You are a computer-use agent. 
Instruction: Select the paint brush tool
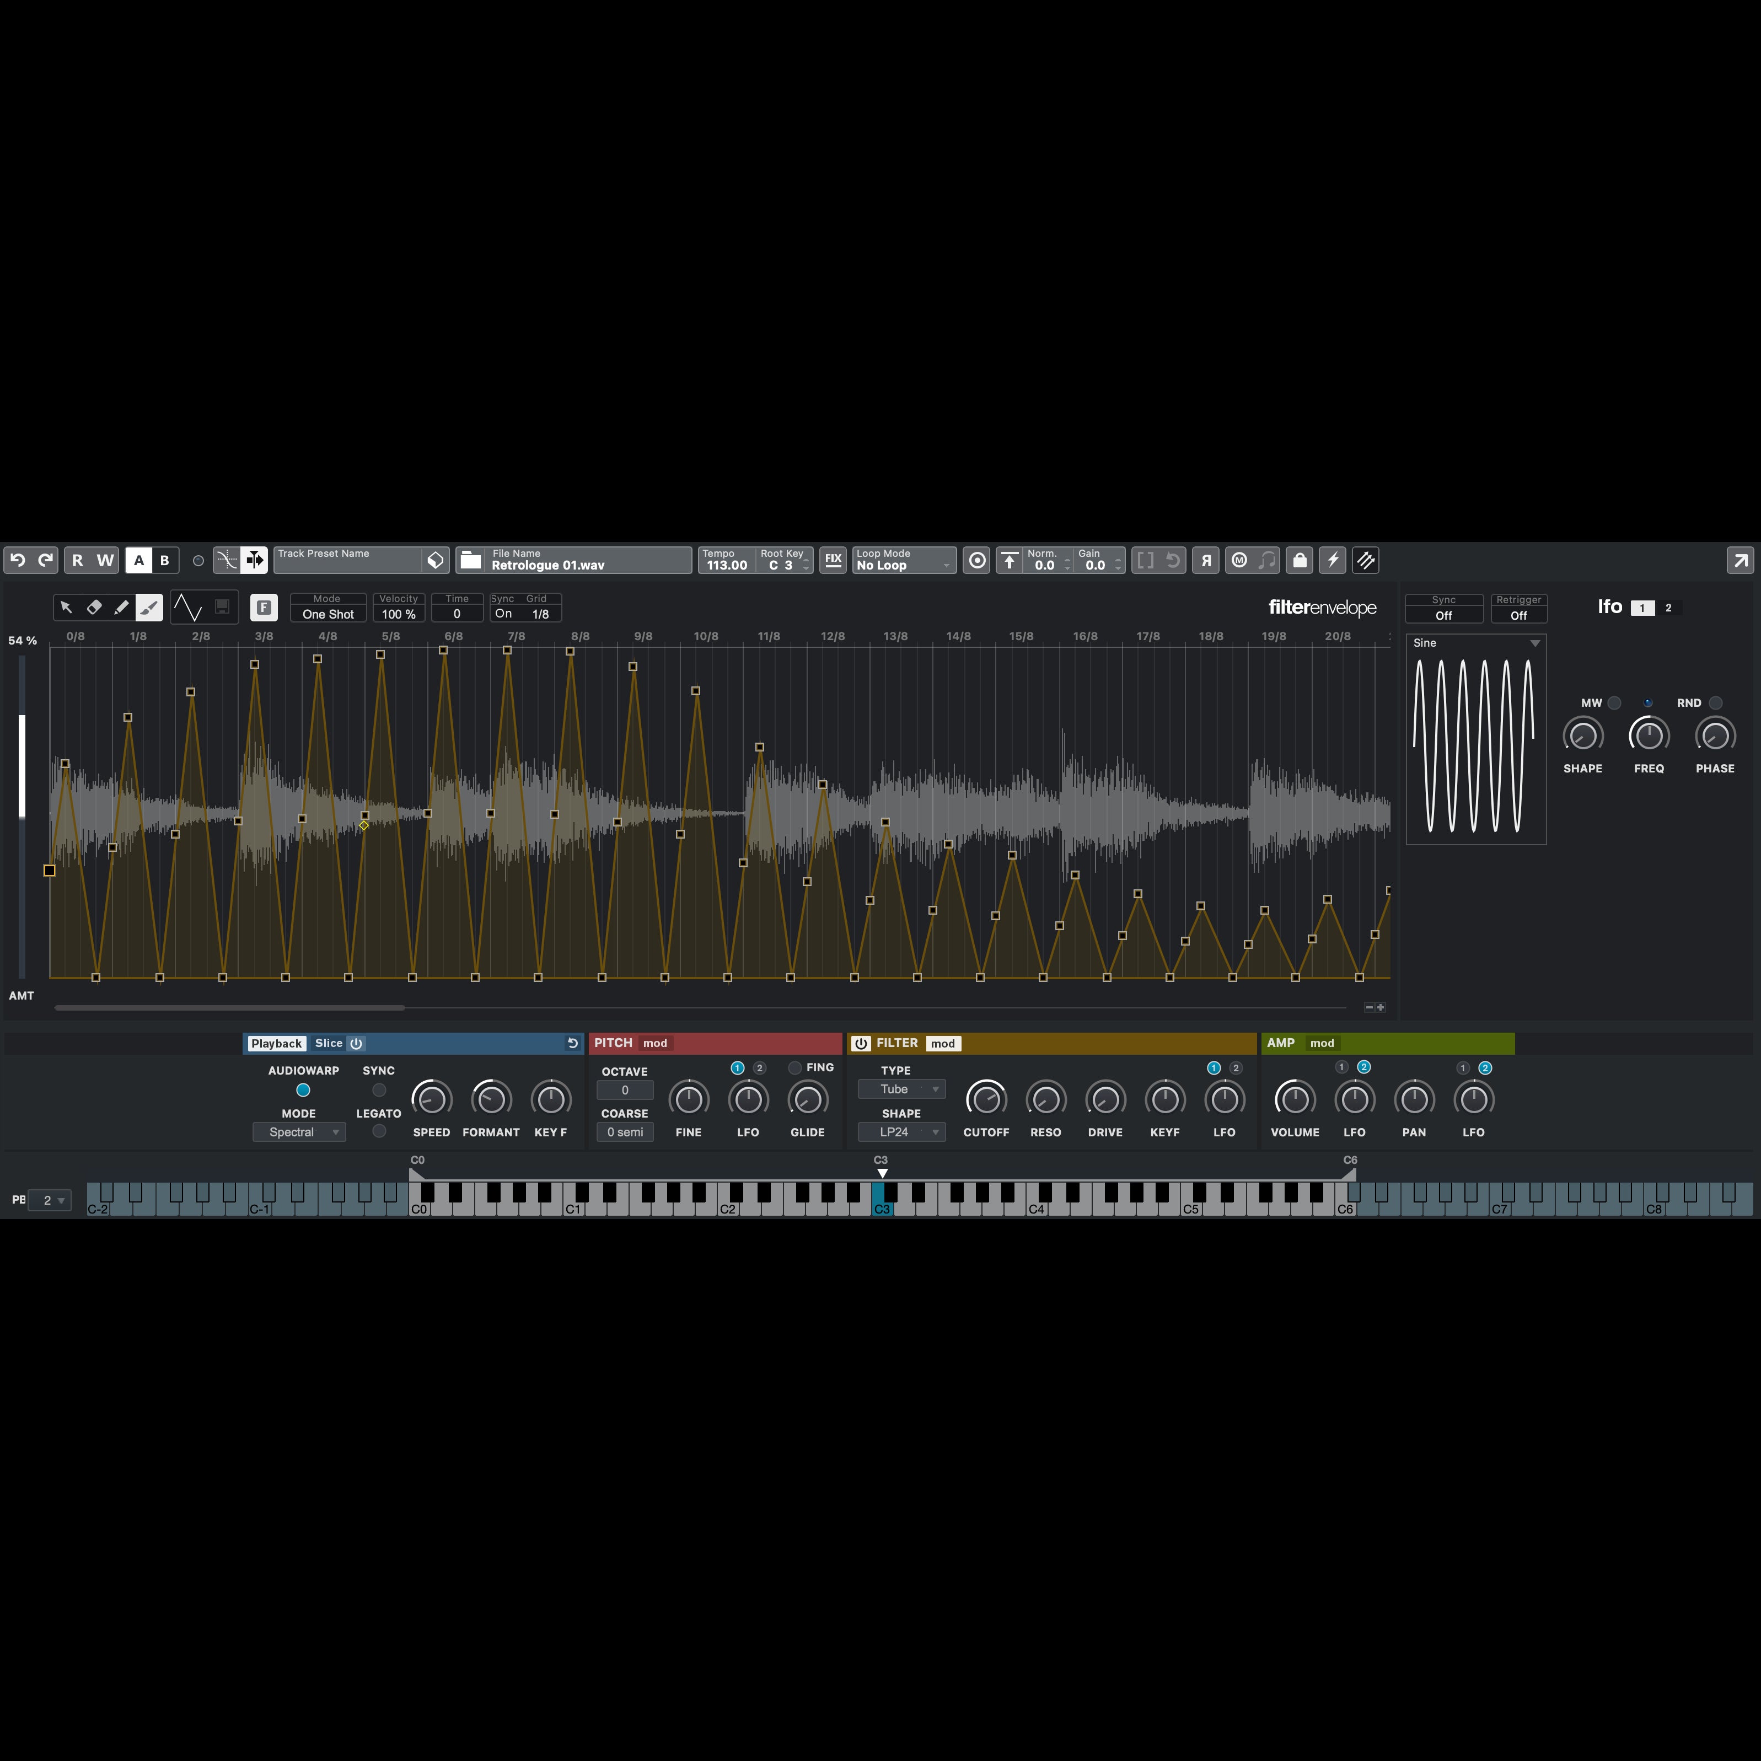click(x=148, y=607)
